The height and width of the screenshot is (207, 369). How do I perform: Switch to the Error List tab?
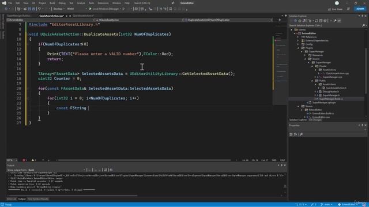[12, 199]
